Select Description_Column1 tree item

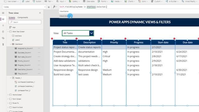click(x=25, y=69)
